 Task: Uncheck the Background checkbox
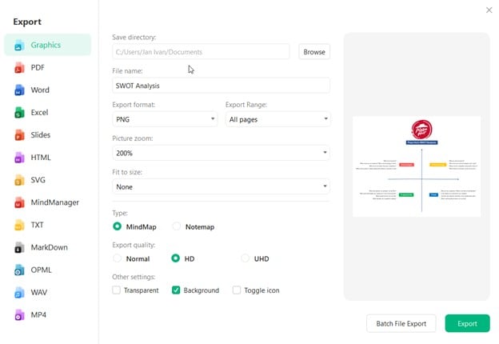tap(176, 290)
